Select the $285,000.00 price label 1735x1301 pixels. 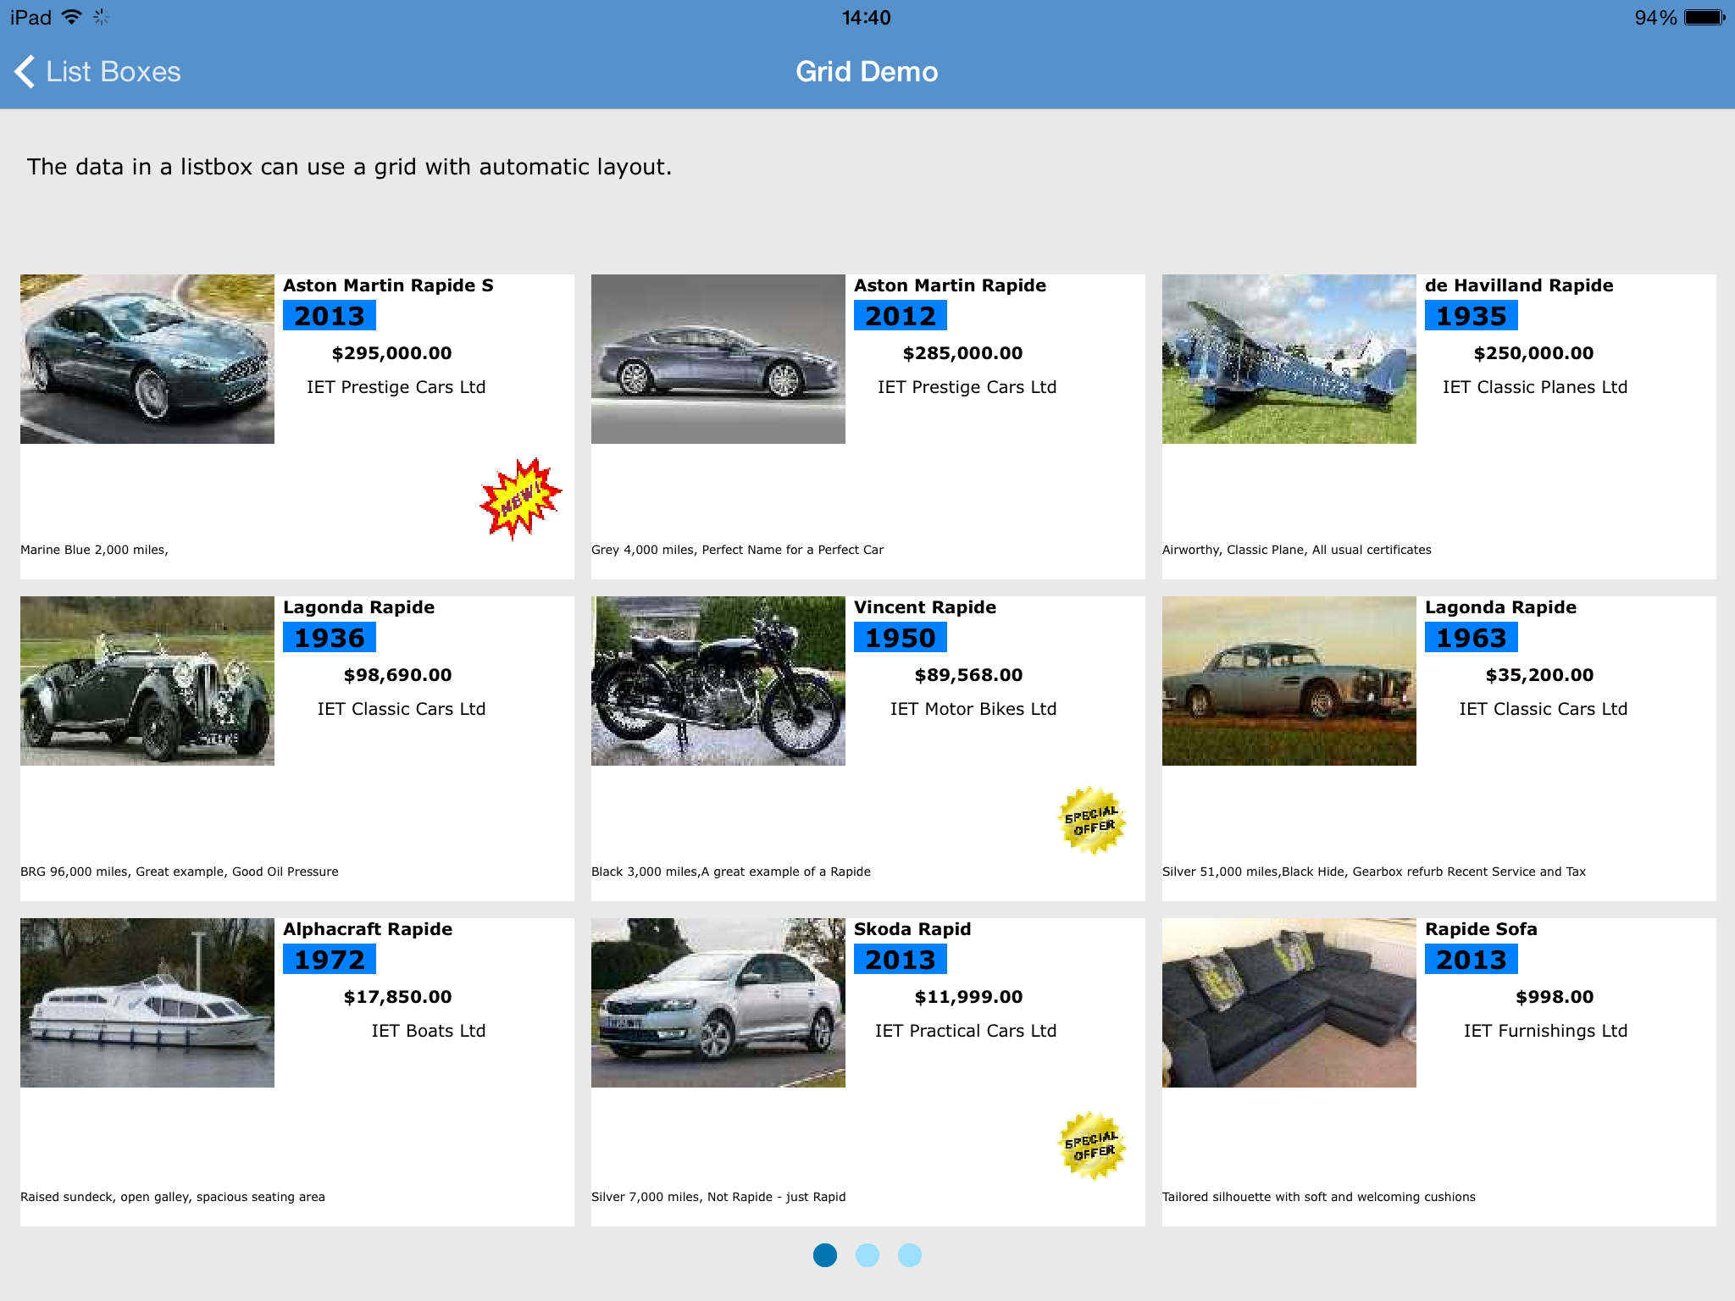[962, 353]
